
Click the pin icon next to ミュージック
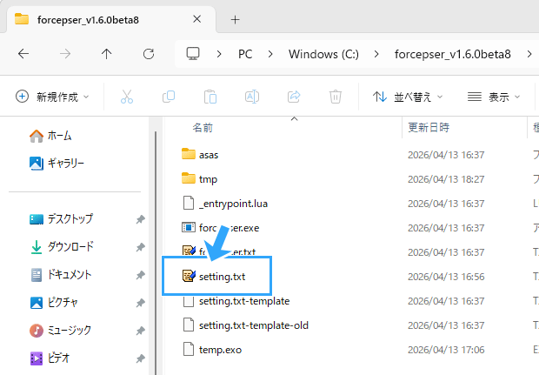click(140, 331)
